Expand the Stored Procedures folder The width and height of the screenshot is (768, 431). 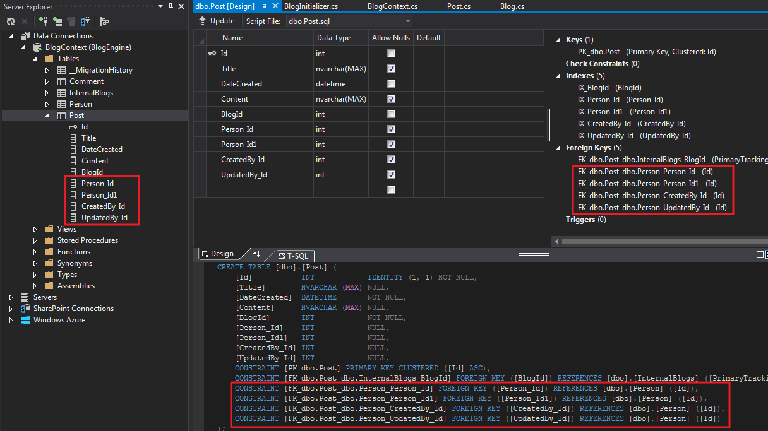35,240
